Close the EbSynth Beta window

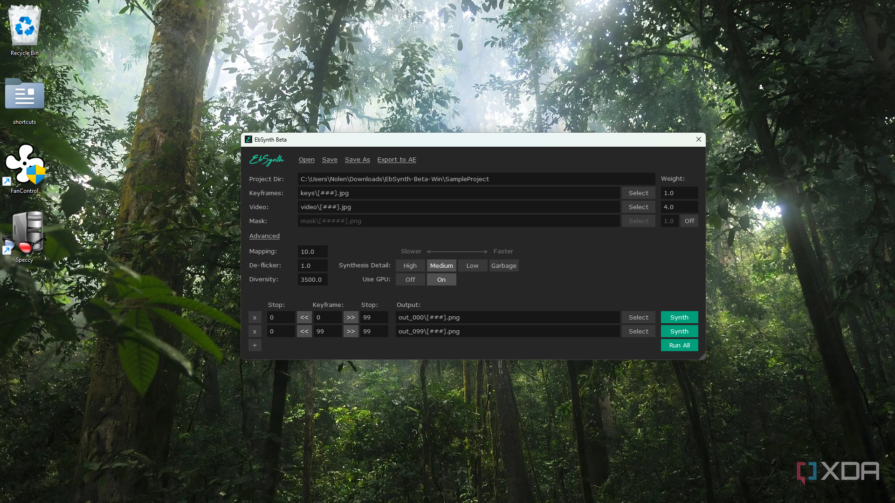tap(699, 139)
